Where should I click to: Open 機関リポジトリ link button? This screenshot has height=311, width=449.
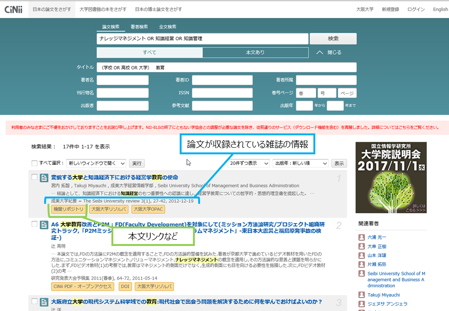point(68,209)
